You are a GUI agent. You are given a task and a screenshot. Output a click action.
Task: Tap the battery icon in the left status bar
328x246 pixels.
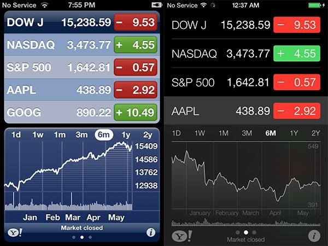click(157, 5)
